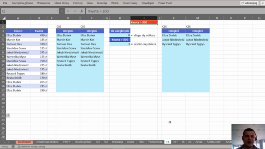Click the Klienci table header
Screen dimensions: 265x149
coord(18,31)
